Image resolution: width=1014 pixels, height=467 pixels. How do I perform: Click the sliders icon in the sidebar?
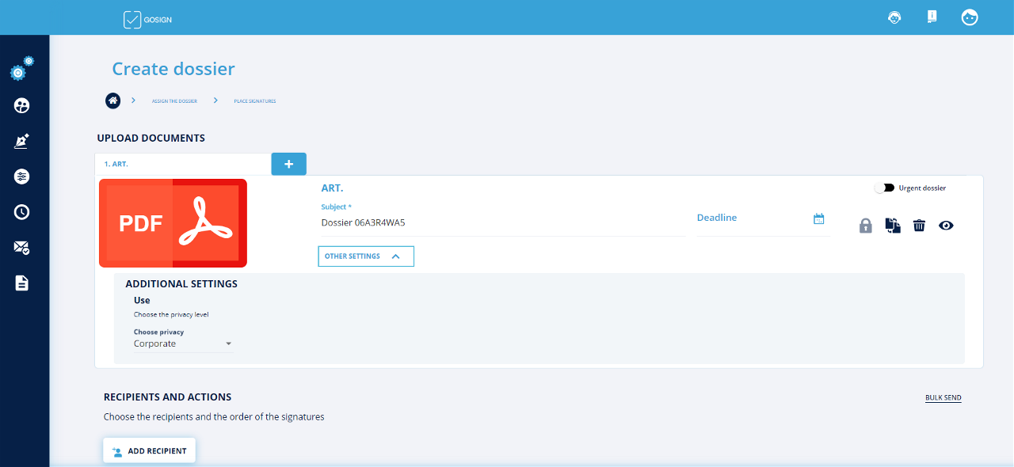coord(21,177)
